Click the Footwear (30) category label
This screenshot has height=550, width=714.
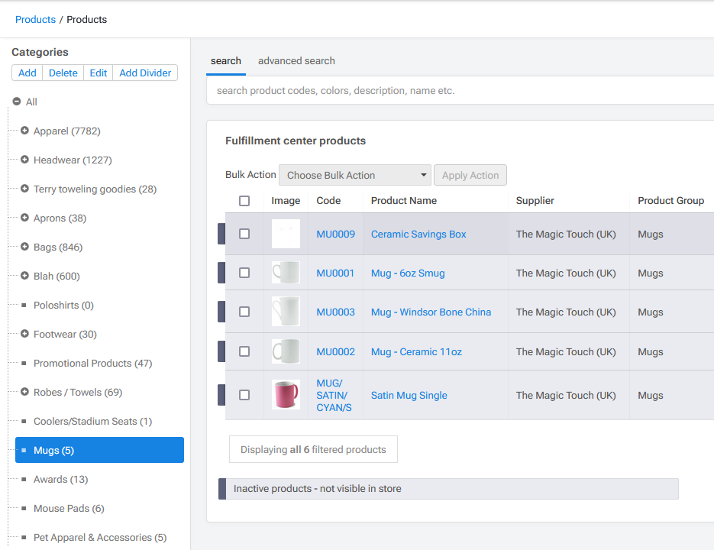(x=65, y=334)
